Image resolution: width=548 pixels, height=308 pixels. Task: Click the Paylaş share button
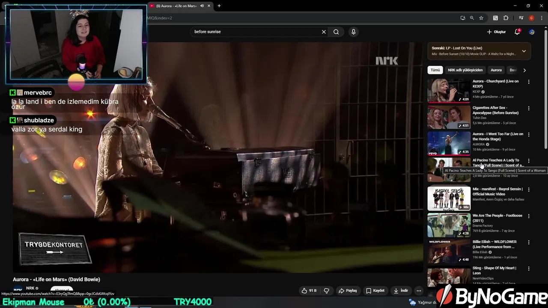coord(348,290)
